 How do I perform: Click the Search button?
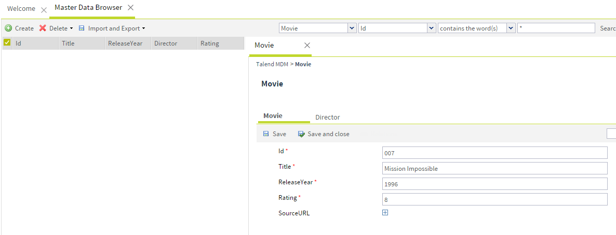pyautogui.click(x=608, y=28)
